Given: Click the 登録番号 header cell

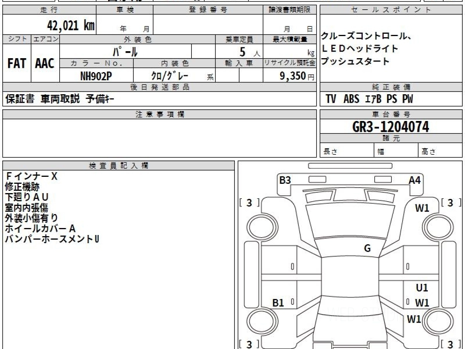Looking at the screenshot, I should click(x=208, y=10).
